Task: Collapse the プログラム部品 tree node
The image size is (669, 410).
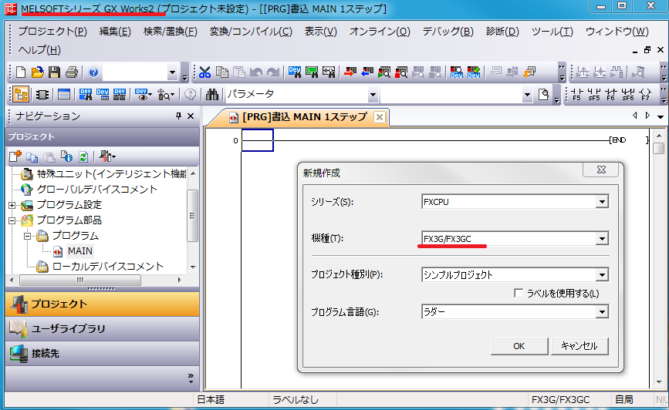Action: 12,220
